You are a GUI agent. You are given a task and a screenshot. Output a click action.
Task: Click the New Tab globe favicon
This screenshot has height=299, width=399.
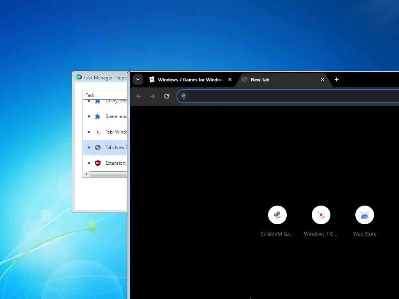tap(245, 79)
